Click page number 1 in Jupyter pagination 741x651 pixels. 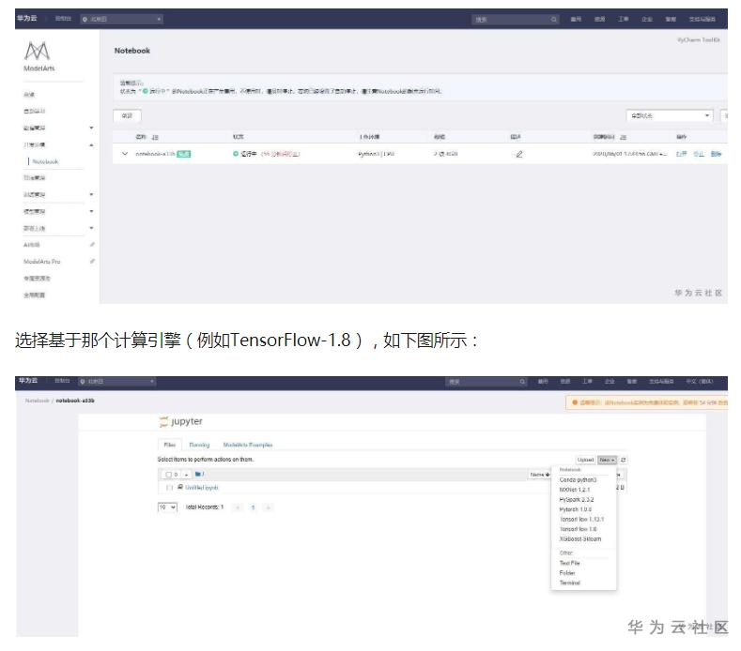pyautogui.click(x=253, y=507)
